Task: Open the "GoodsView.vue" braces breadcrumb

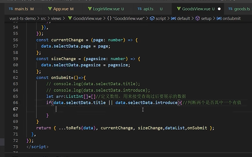Action: (128, 18)
